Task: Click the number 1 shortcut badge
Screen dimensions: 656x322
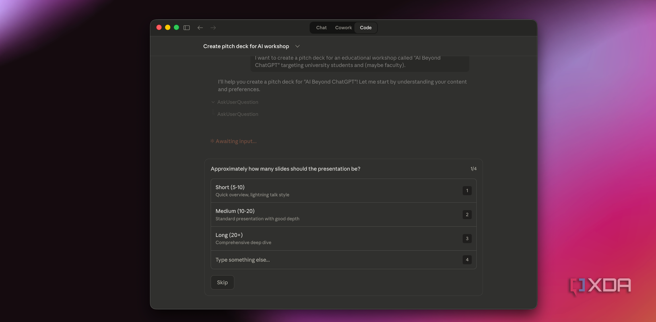Action: pyautogui.click(x=467, y=191)
